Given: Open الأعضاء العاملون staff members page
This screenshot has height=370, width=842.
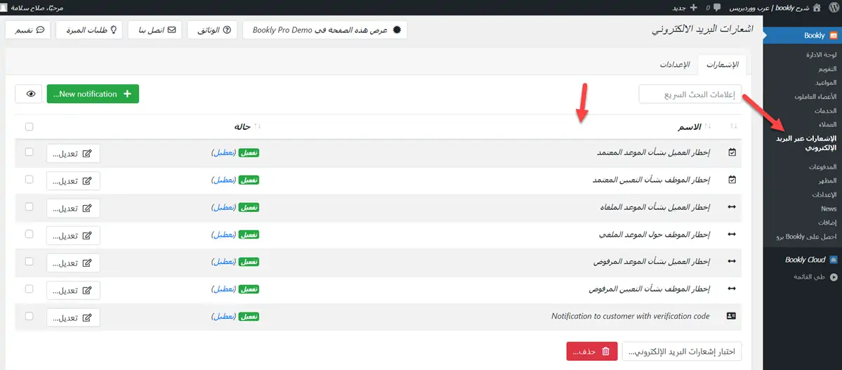Looking at the screenshot, I should tap(816, 97).
